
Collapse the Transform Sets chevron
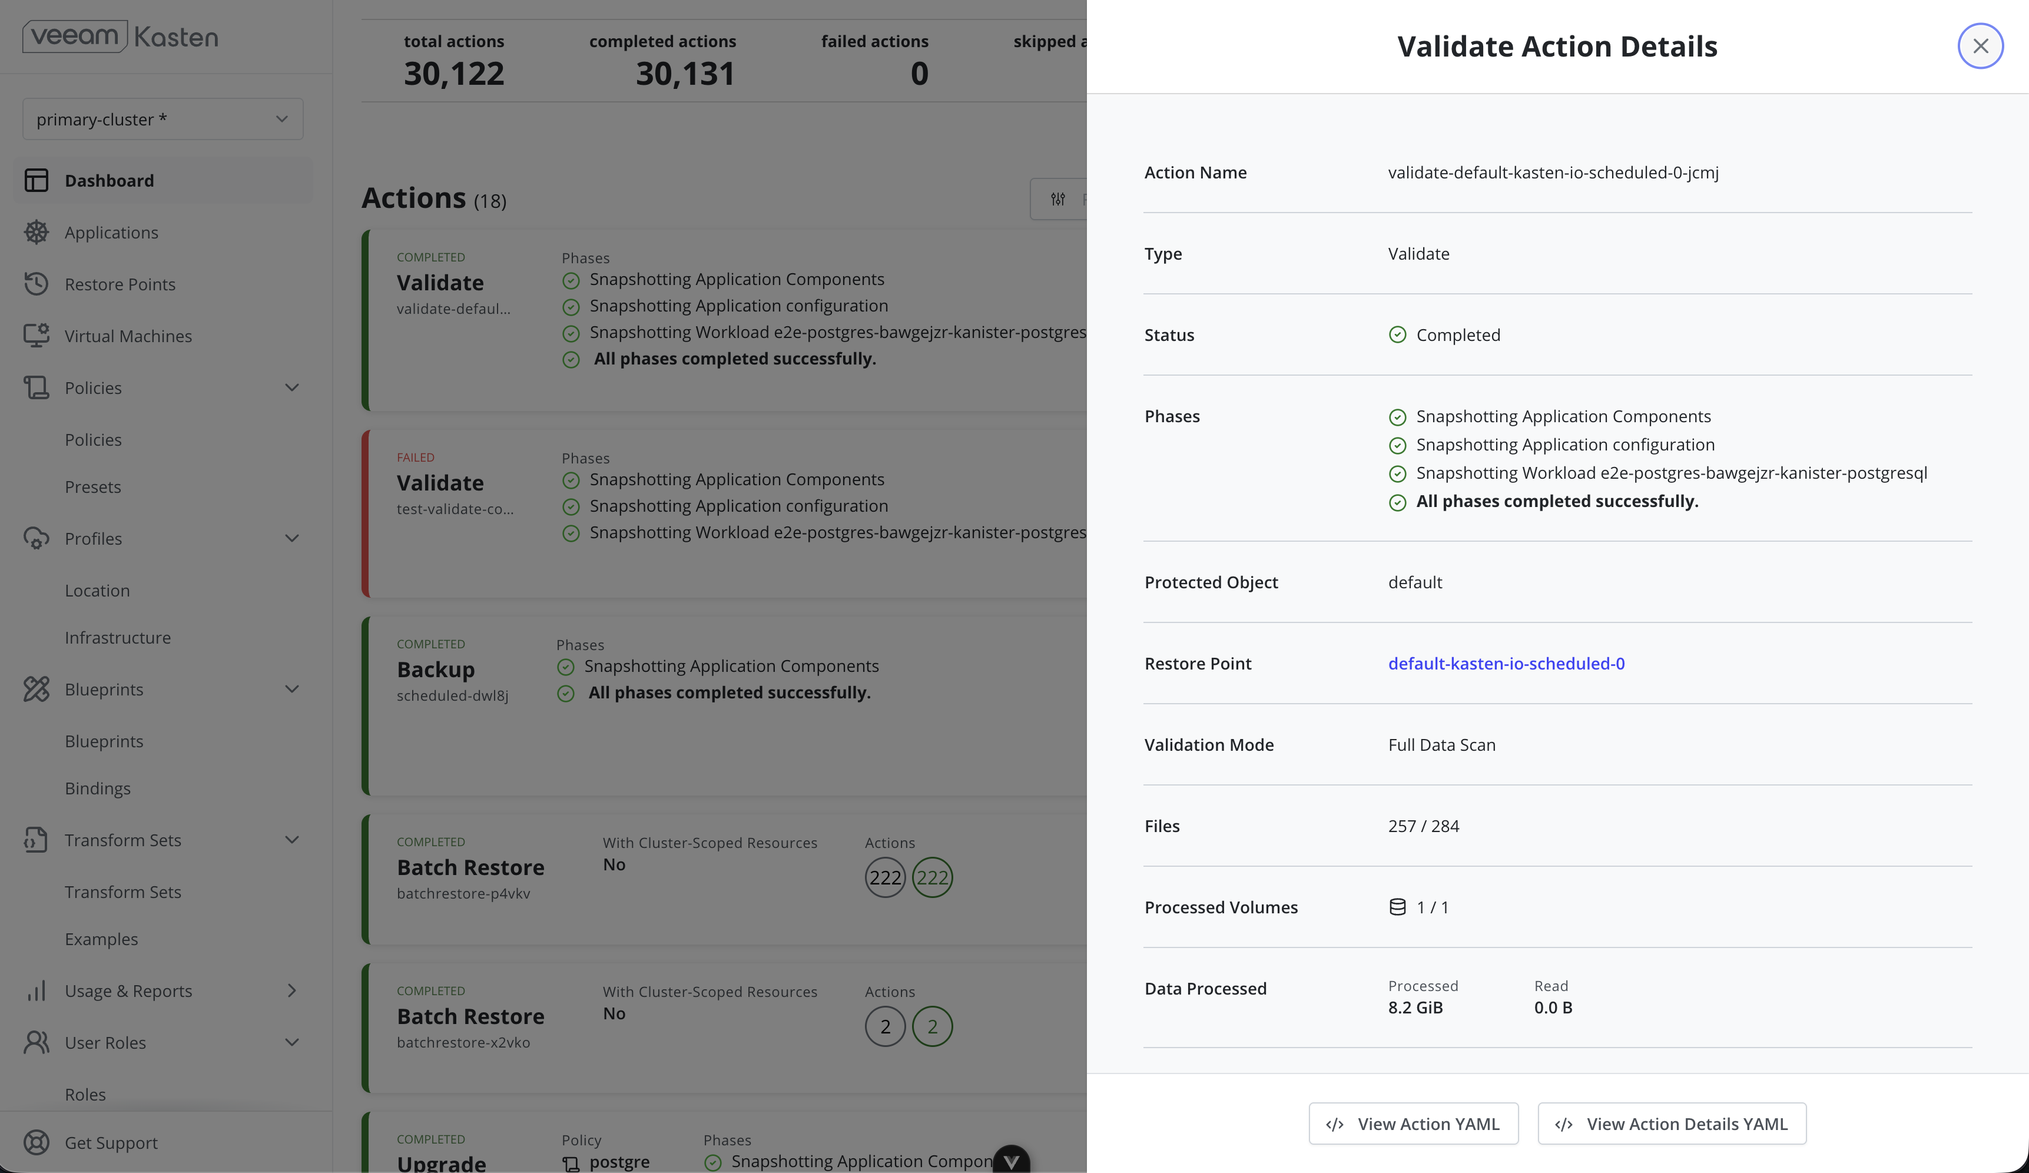pos(291,840)
